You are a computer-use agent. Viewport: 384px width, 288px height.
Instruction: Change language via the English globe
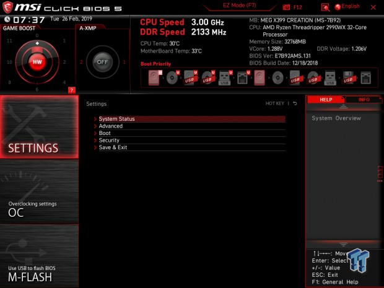pyautogui.click(x=347, y=7)
